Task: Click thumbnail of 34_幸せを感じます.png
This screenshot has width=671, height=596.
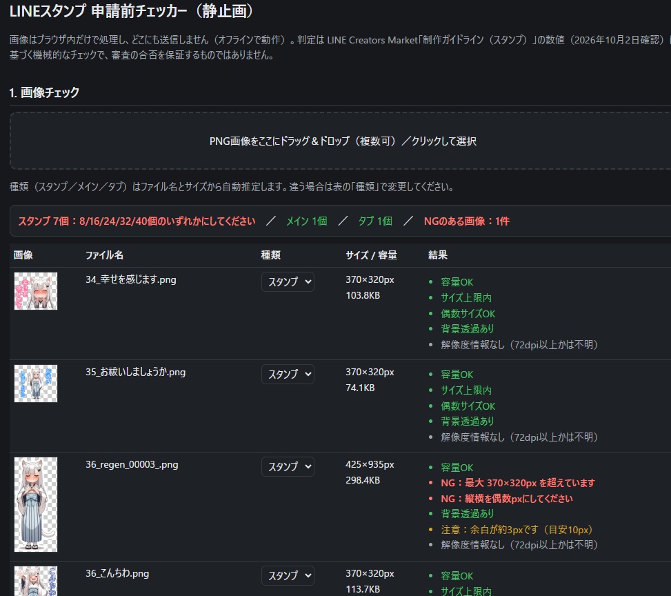Action: point(36,291)
